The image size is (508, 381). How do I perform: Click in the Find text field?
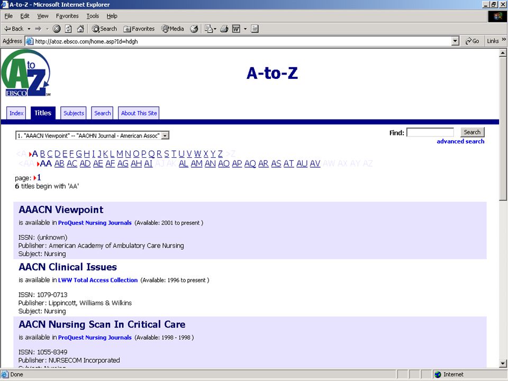click(x=430, y=132)
